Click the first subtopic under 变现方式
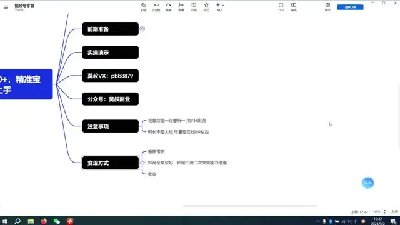The width and height of the screenshot is (400, 225). (x=156, y=151)
